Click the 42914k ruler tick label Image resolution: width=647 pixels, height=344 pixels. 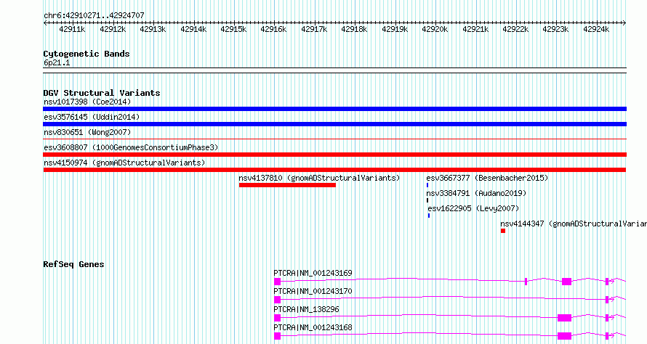pyautogui.click(x=193, y=30)
